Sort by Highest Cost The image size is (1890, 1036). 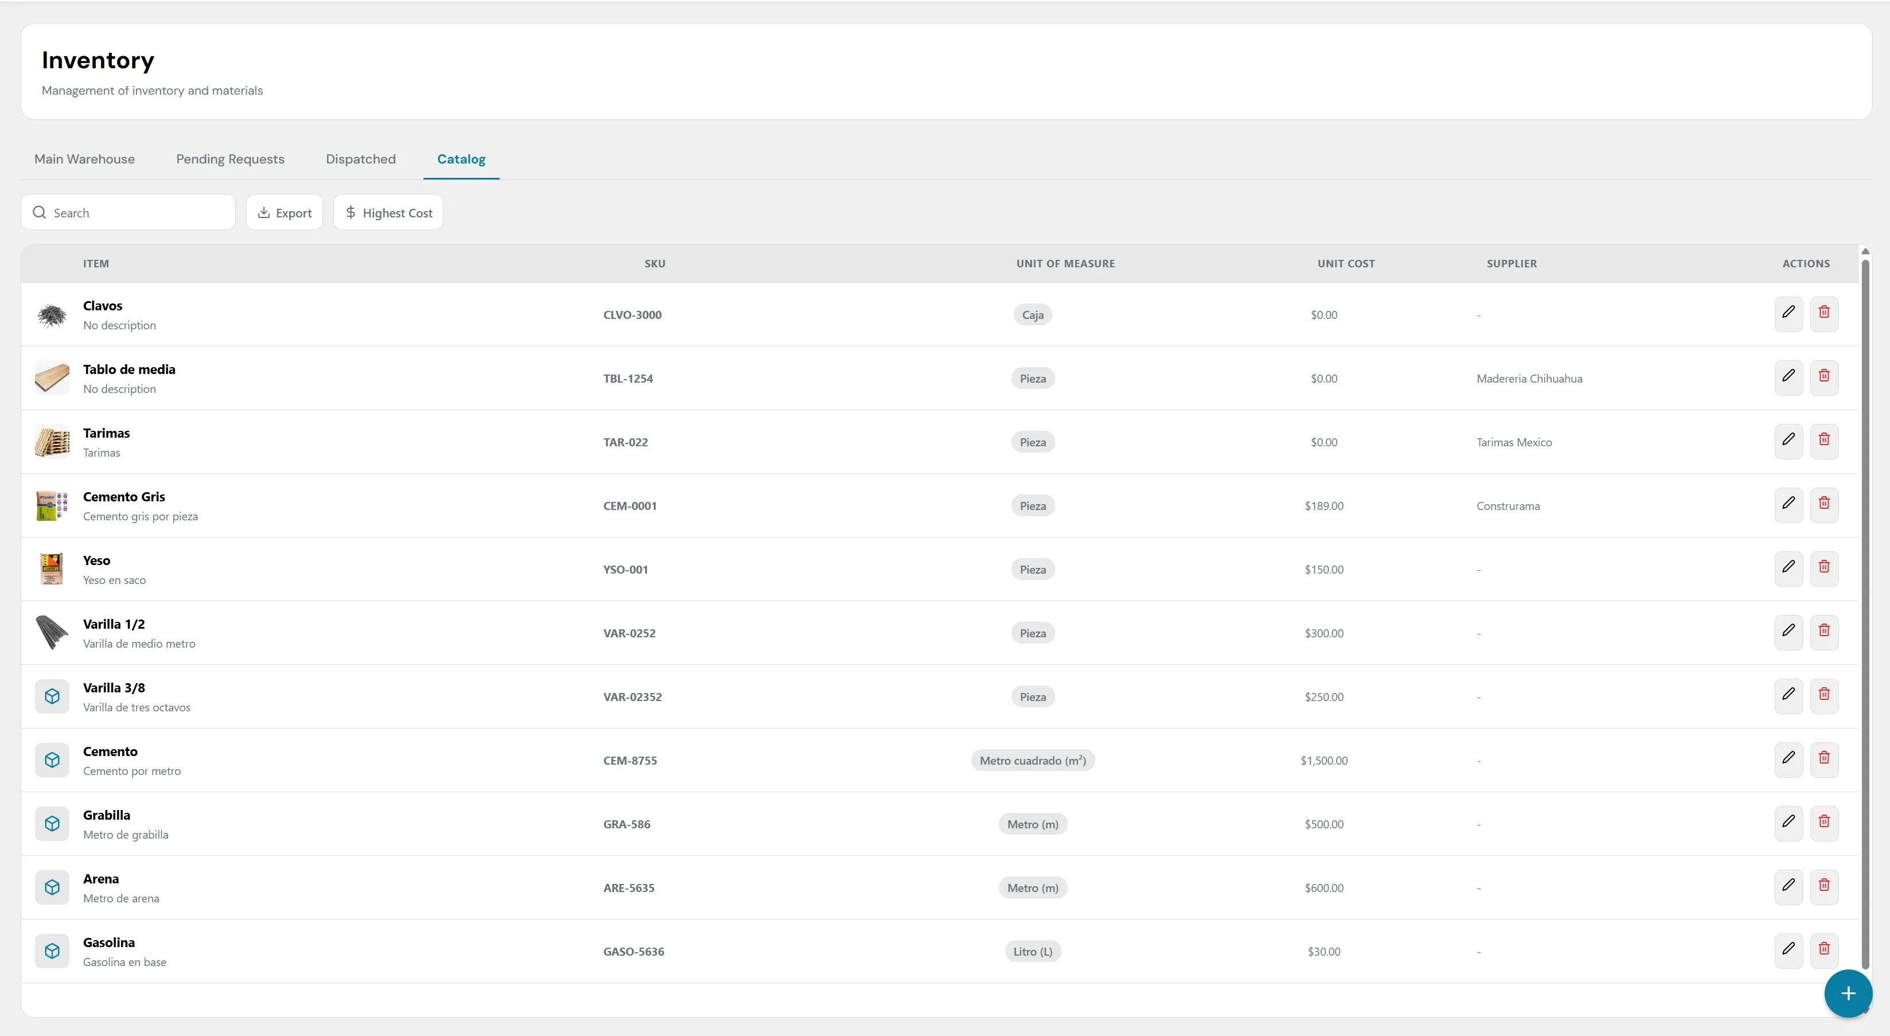(388, 212)
